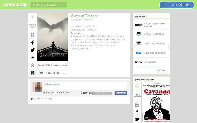The width and height of the screenshot is (197, 123).
Task: Open the cinestamp home logo
Action: [15, 5]
